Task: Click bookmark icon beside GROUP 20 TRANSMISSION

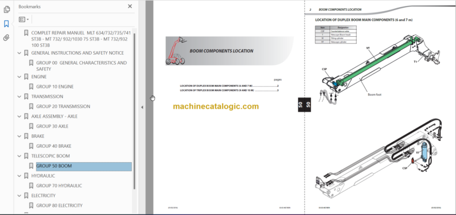Action: pyautogui.click(x=31, y=106)
